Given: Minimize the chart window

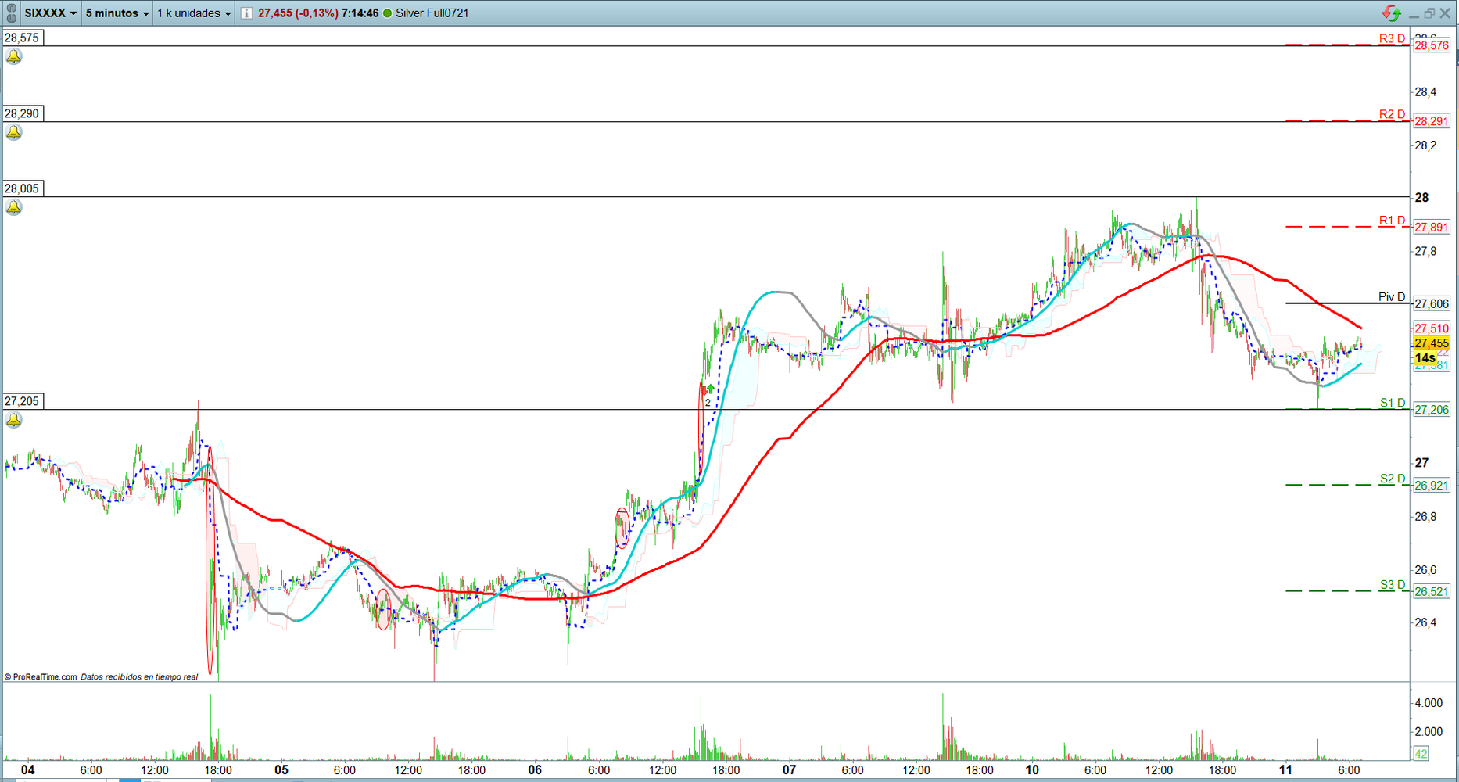Looking at the screenshot, I should [x=1414, y=14].
